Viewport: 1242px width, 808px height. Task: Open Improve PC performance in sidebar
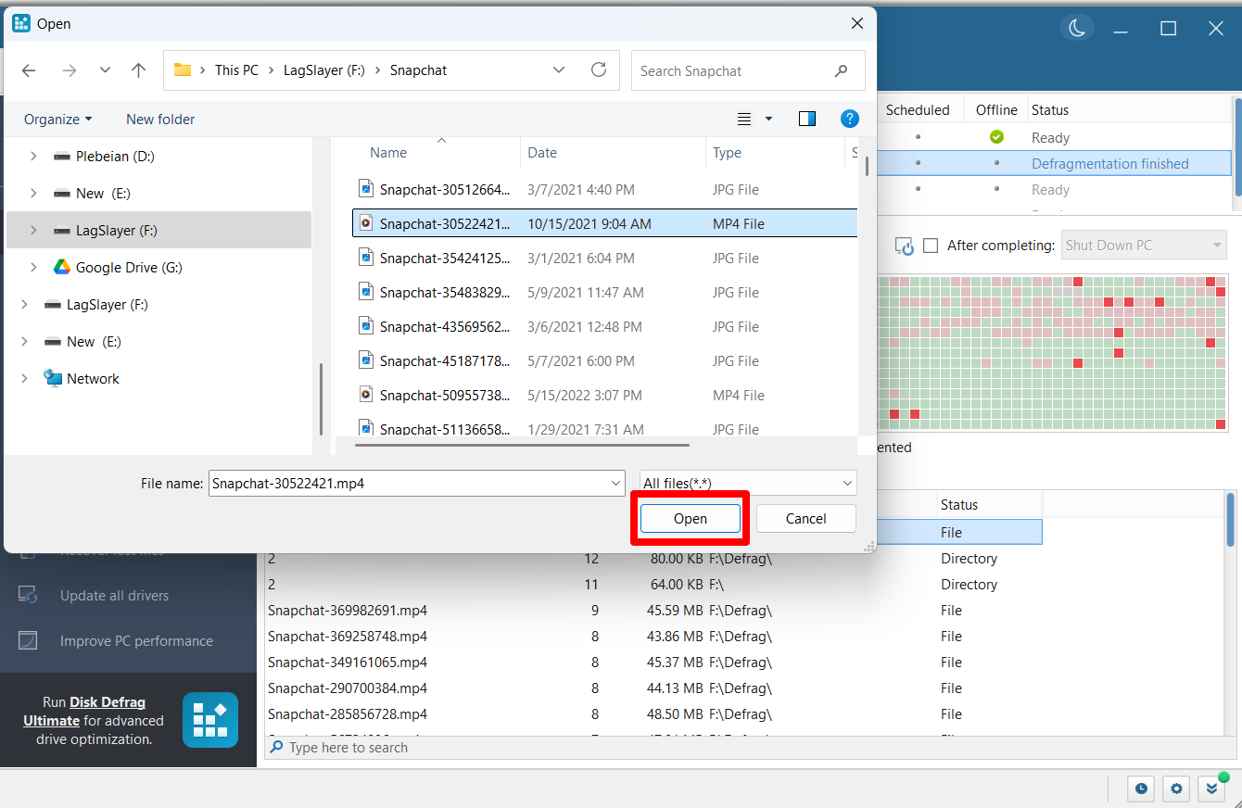[136, 641]
